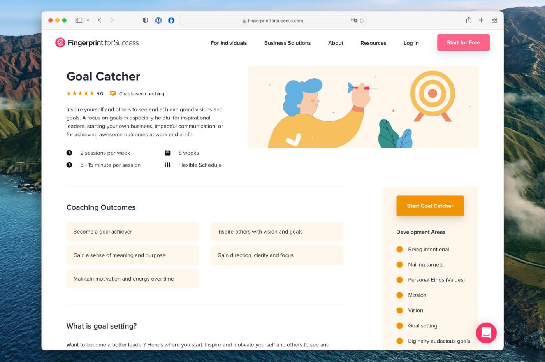Open the sidebar options dropdown chevron
The width and height of the screenshot is (545, 362).
tap(88, 20)
